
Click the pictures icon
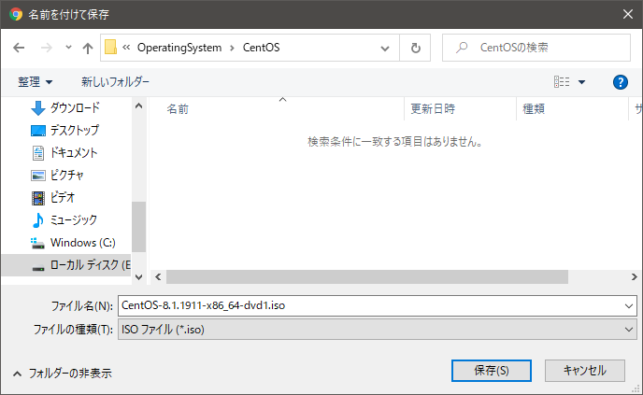tap(38, 176)
